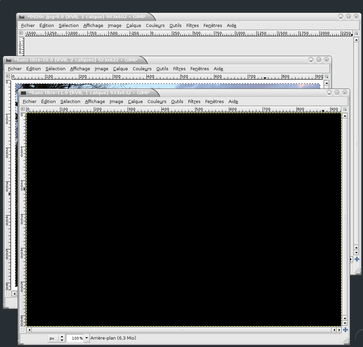Open the px unit selector in status bar

(x=52, y=338)
